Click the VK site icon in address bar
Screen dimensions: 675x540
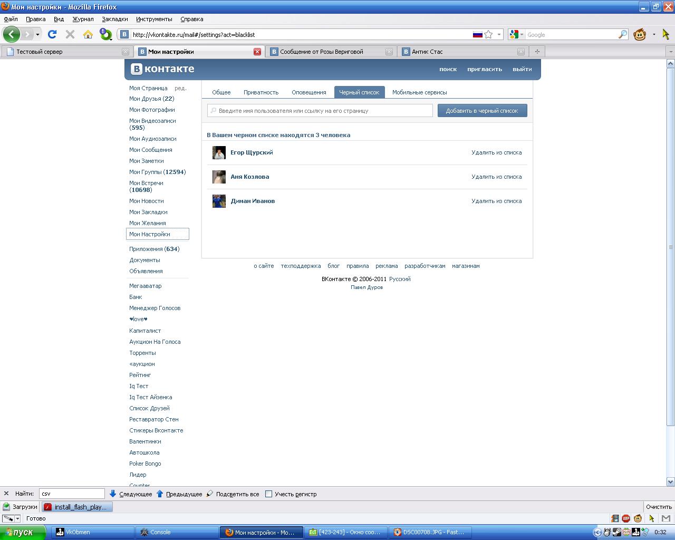click(124, 34)
